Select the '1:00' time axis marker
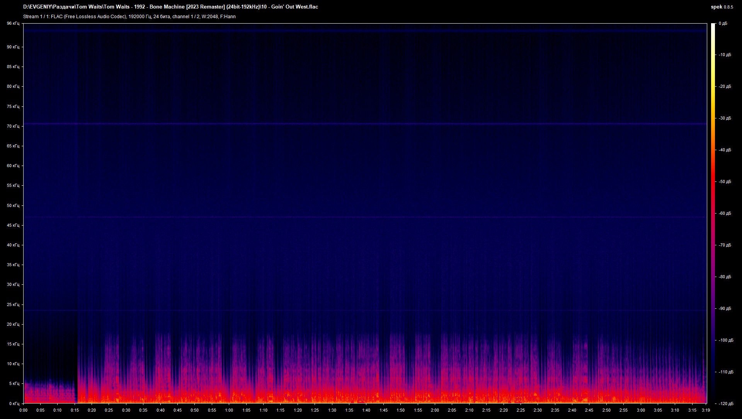742x419 pixels. point(229,410)
